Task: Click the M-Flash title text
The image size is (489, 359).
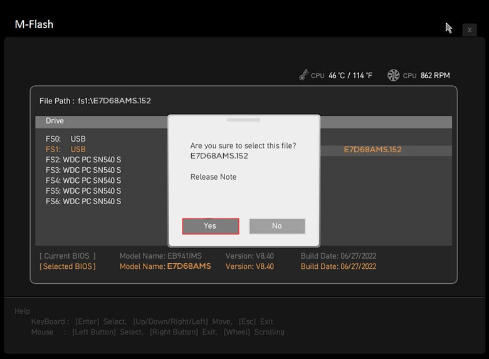Action: click(34, 24)
